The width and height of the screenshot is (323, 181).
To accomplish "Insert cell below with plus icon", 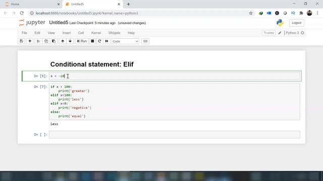I will [30, 41].
